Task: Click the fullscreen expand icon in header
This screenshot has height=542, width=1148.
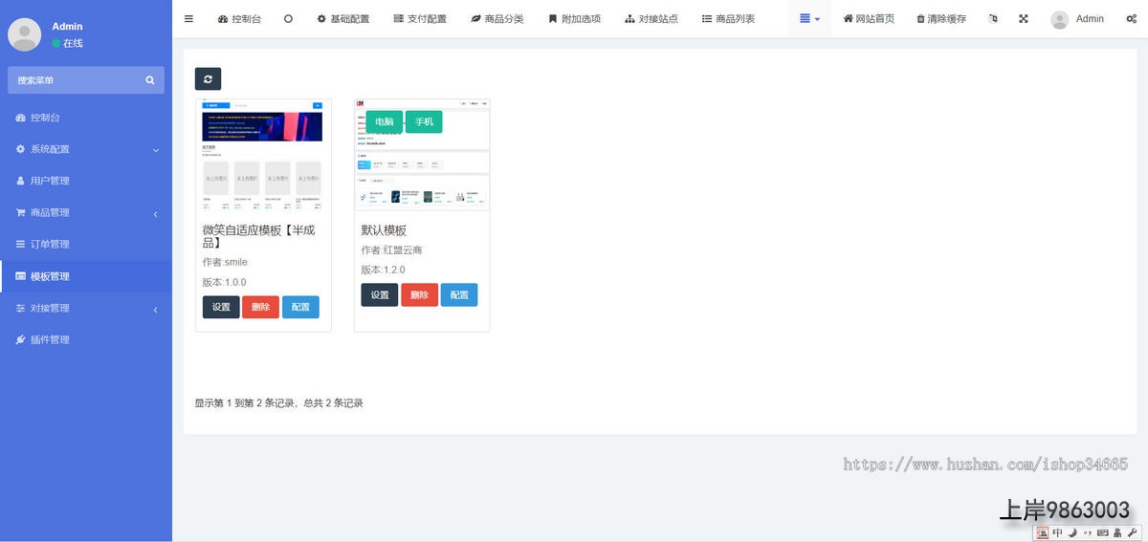Action: coord(1023,19)
